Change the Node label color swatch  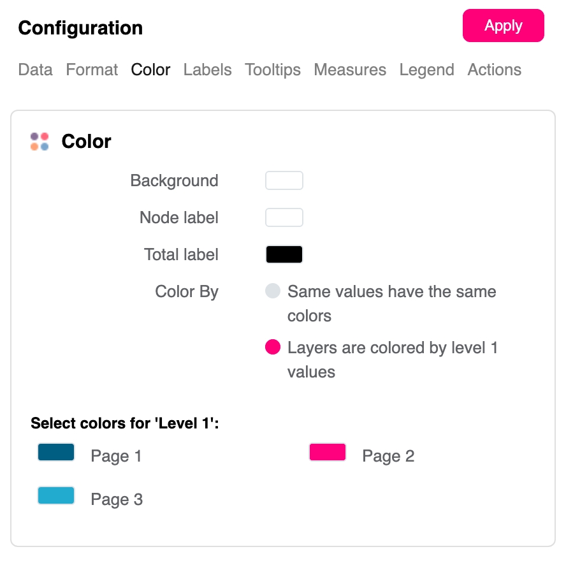pos(284,217)
